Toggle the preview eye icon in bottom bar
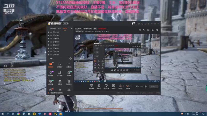Screen dimensions: 207x116 141,86
